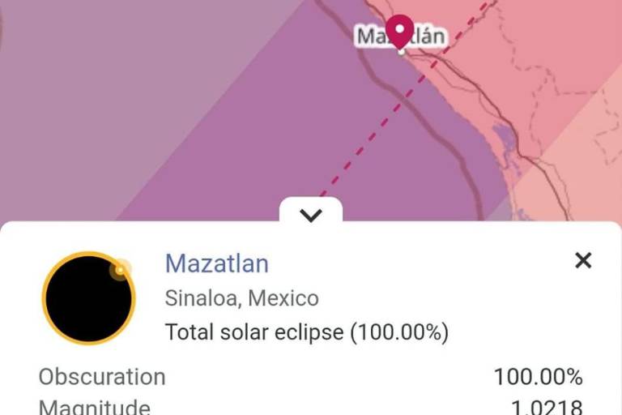Open the Mazatlan location title link
Viewport: 622px width, 415px height.
[216, 263]
